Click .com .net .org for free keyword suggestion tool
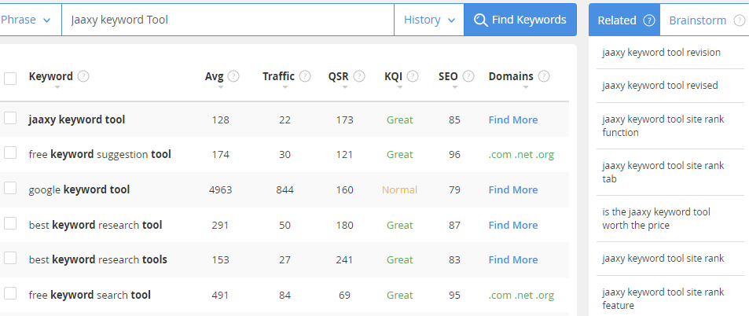 [x=521, y=155]
